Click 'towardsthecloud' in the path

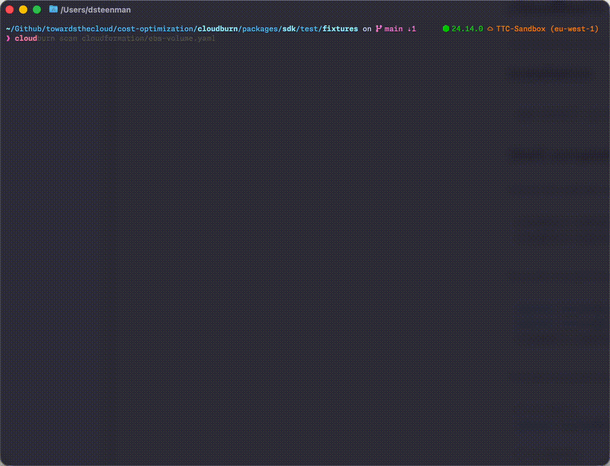coord(79,29)
